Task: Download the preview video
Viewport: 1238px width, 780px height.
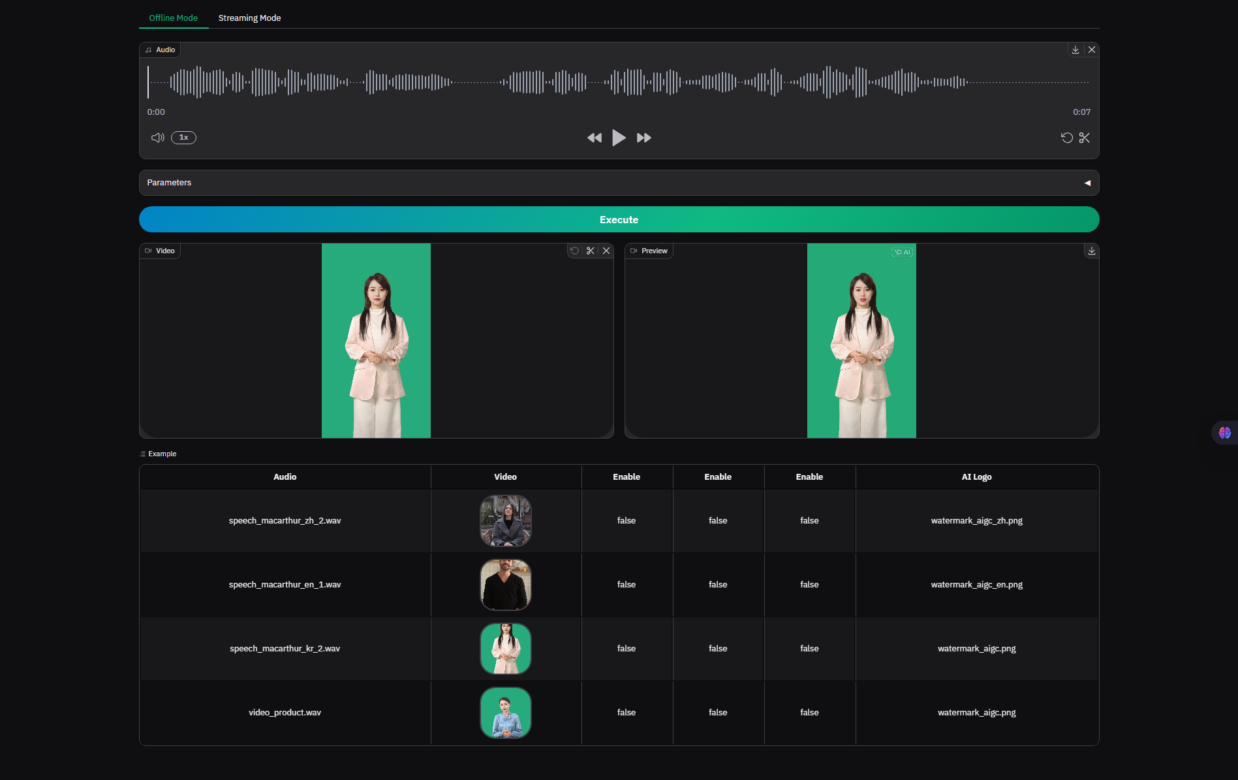Action: (x=1092, y=251)
